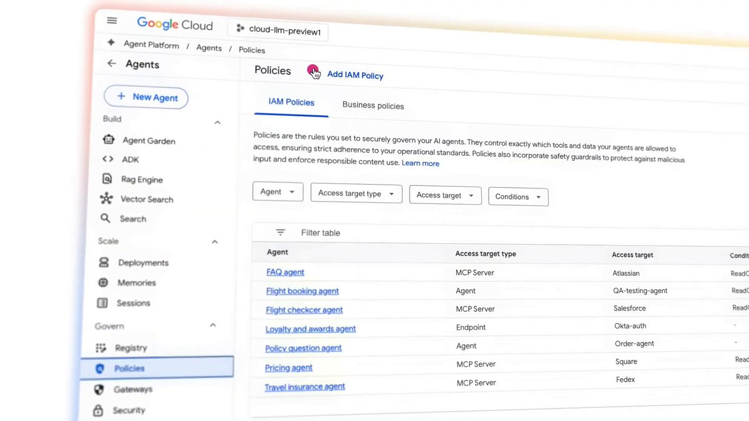Click the Gateways shield icon
This screenshot has height=421, width=749.
(99, 390)
